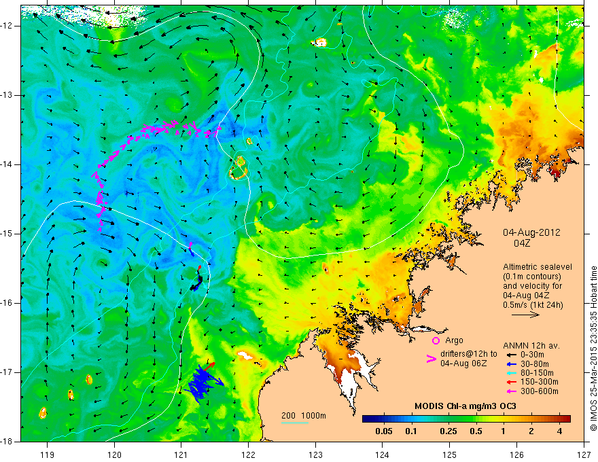Click the color bar value '0.25'

click(x=448, y=431)
